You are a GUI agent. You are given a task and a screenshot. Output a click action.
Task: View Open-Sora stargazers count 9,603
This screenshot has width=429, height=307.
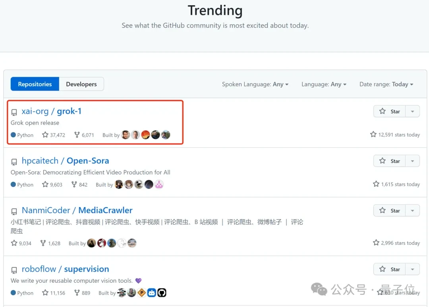(x=52, y=185)
